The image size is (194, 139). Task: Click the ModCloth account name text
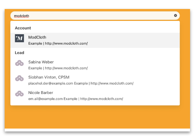[x=37, y=37]
